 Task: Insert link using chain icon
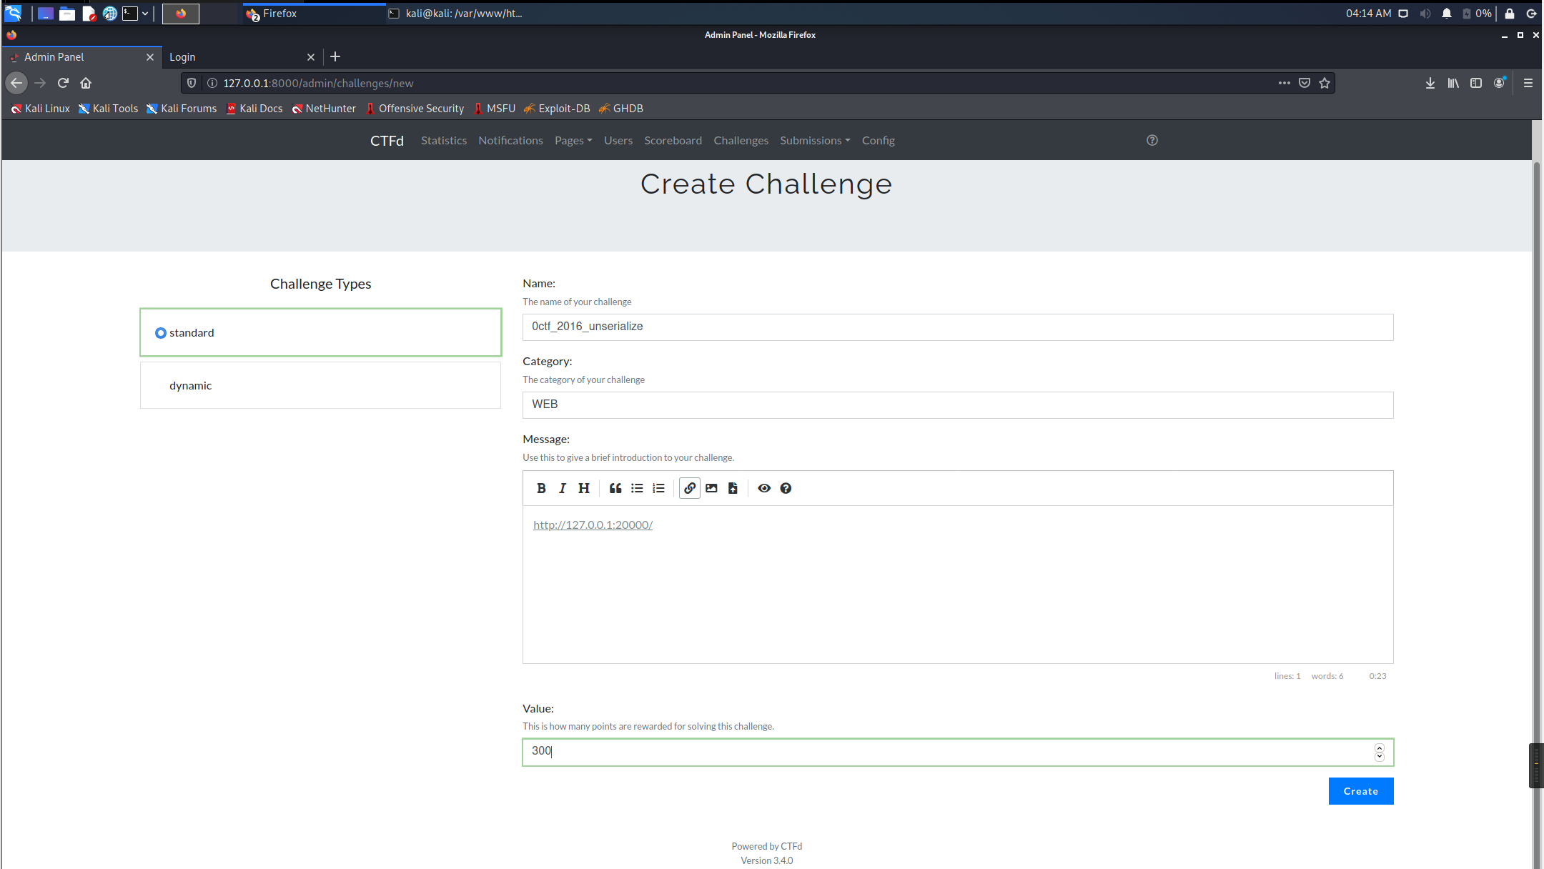pyautogui.click(x=690, y=488)
